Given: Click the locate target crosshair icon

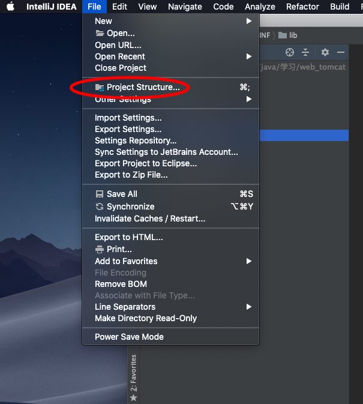Looking at the screenshot, I should point(290,52).
